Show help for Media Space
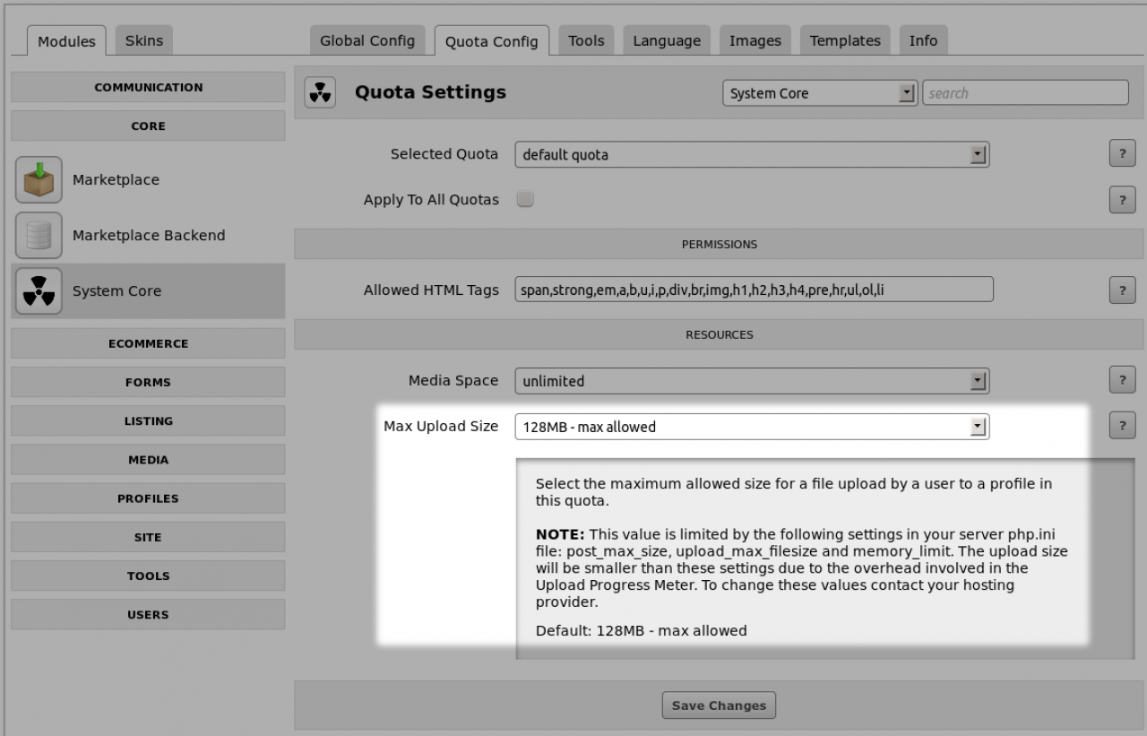 pos(1122,380)
